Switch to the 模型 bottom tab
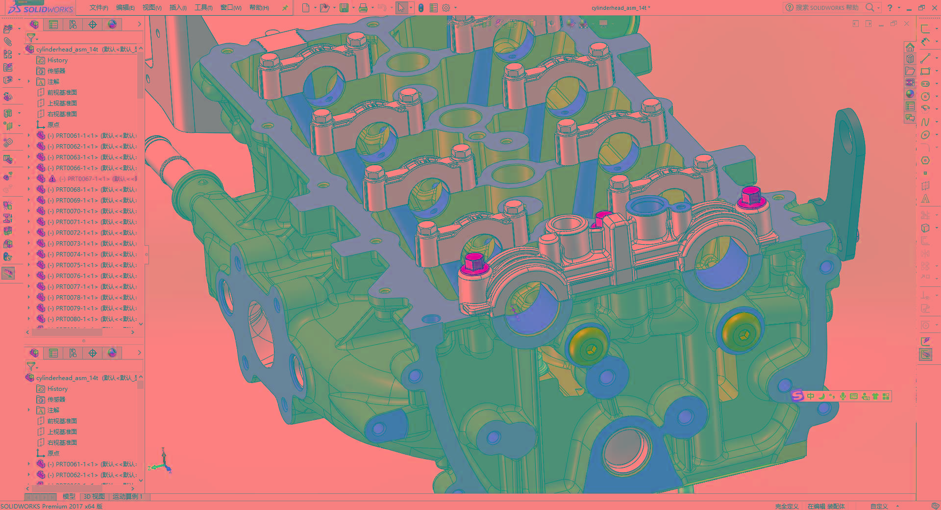Screen dimensions: 941x510 pos(69,496)
